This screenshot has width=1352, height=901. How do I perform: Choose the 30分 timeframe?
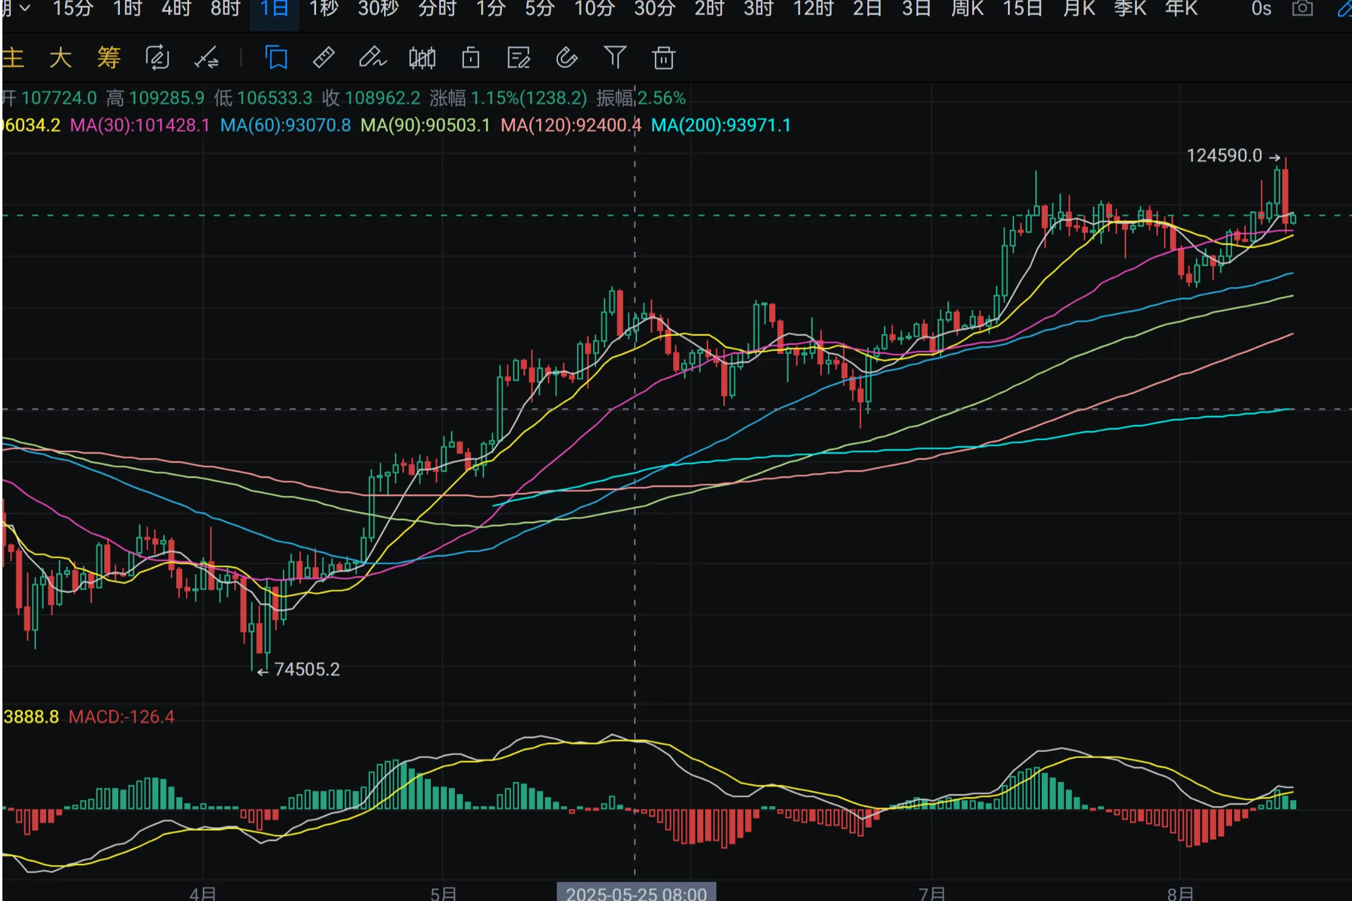coord(655,8)
